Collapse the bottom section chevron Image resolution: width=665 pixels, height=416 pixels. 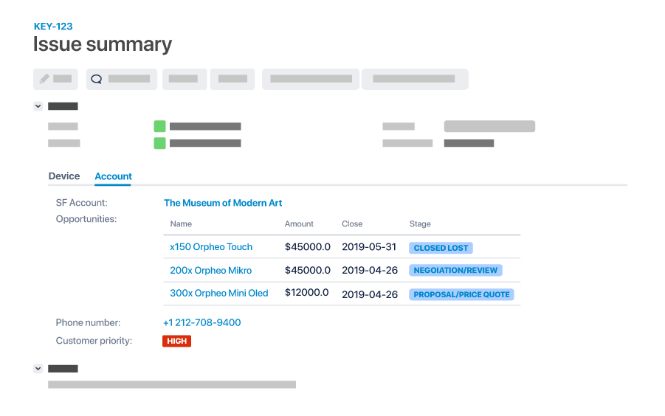pos(38,369)
